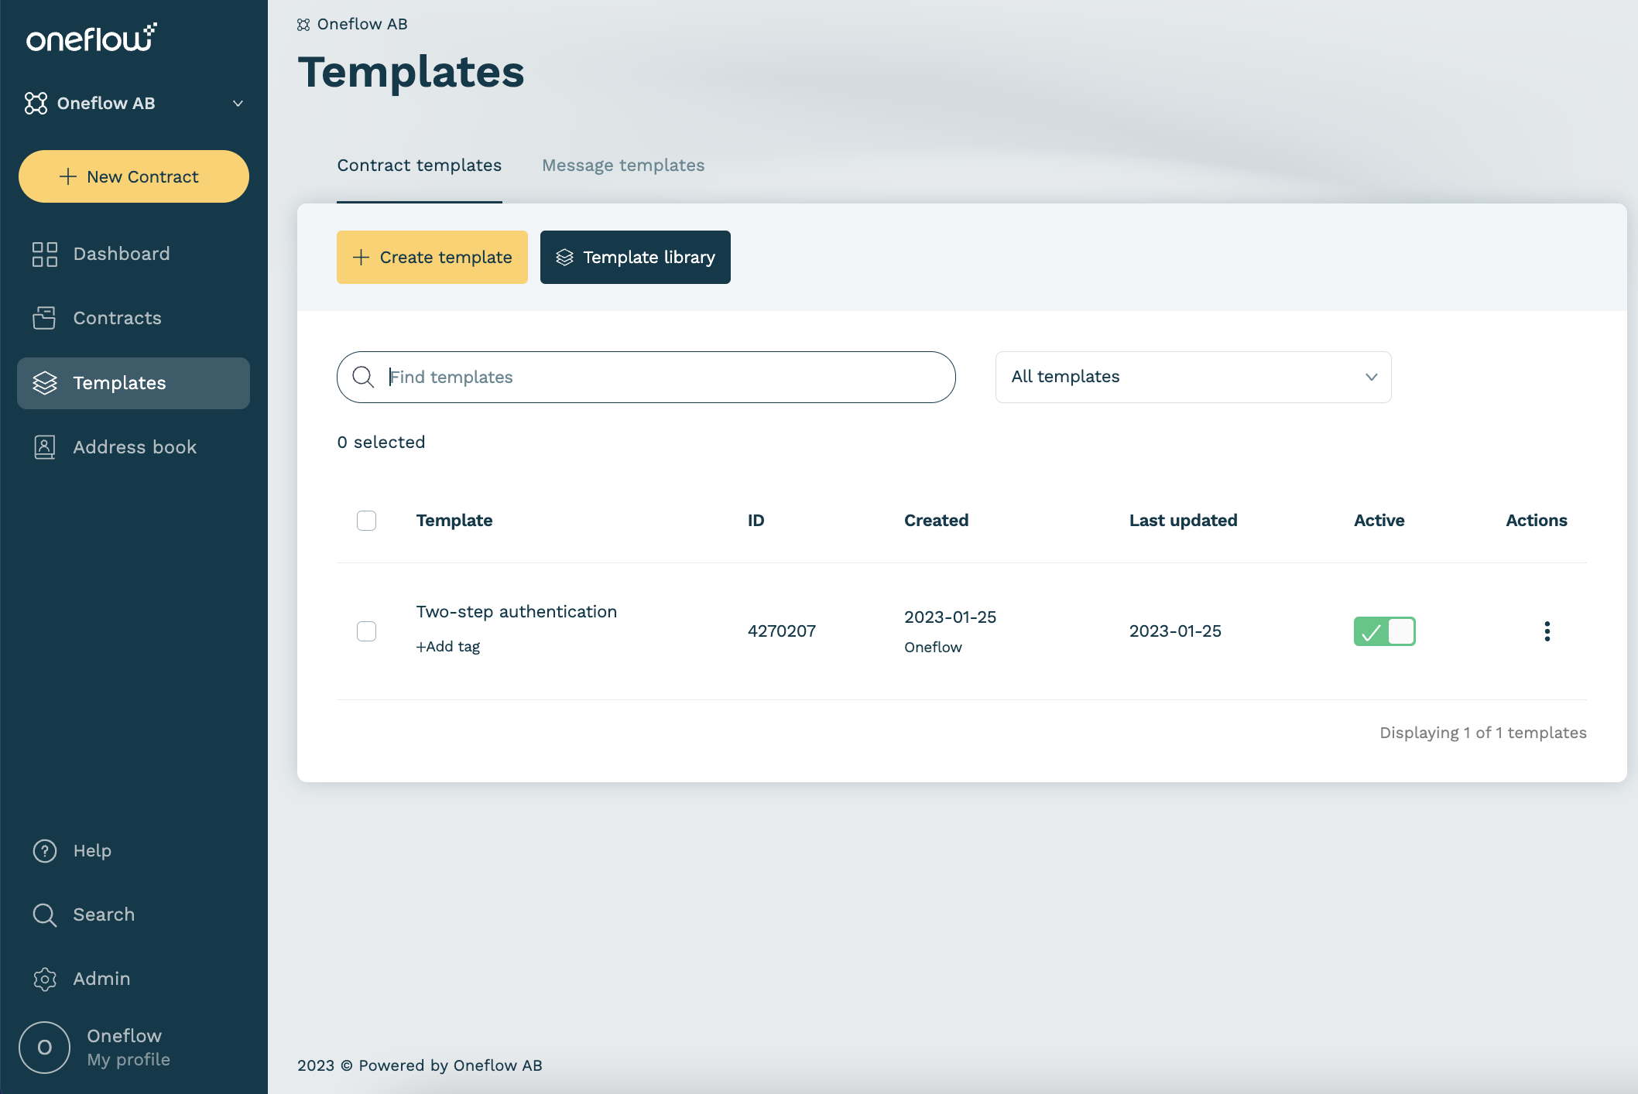Click the Help question mark icon

[45, 850]
